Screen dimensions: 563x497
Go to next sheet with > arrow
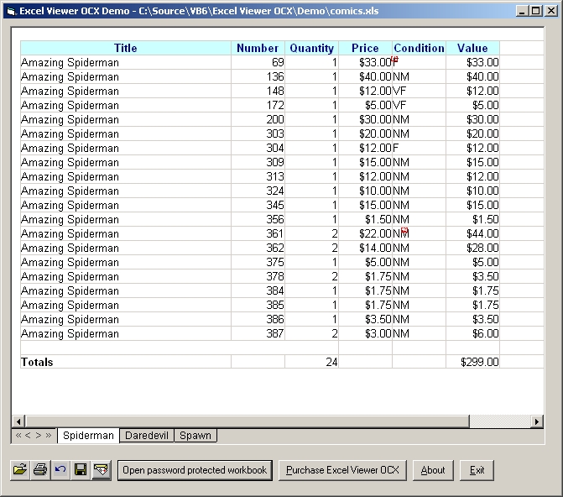pos(38,435)
